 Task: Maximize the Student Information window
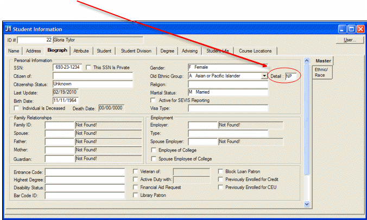(351, 29)
